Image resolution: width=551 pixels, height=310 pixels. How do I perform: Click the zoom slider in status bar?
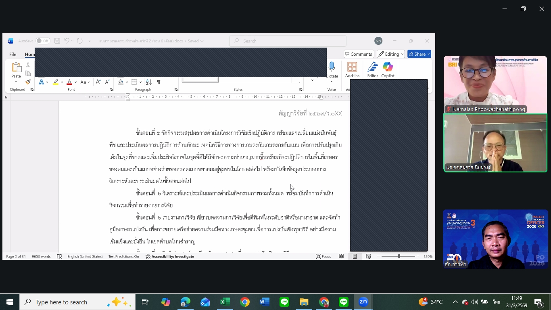click(399, 256)
